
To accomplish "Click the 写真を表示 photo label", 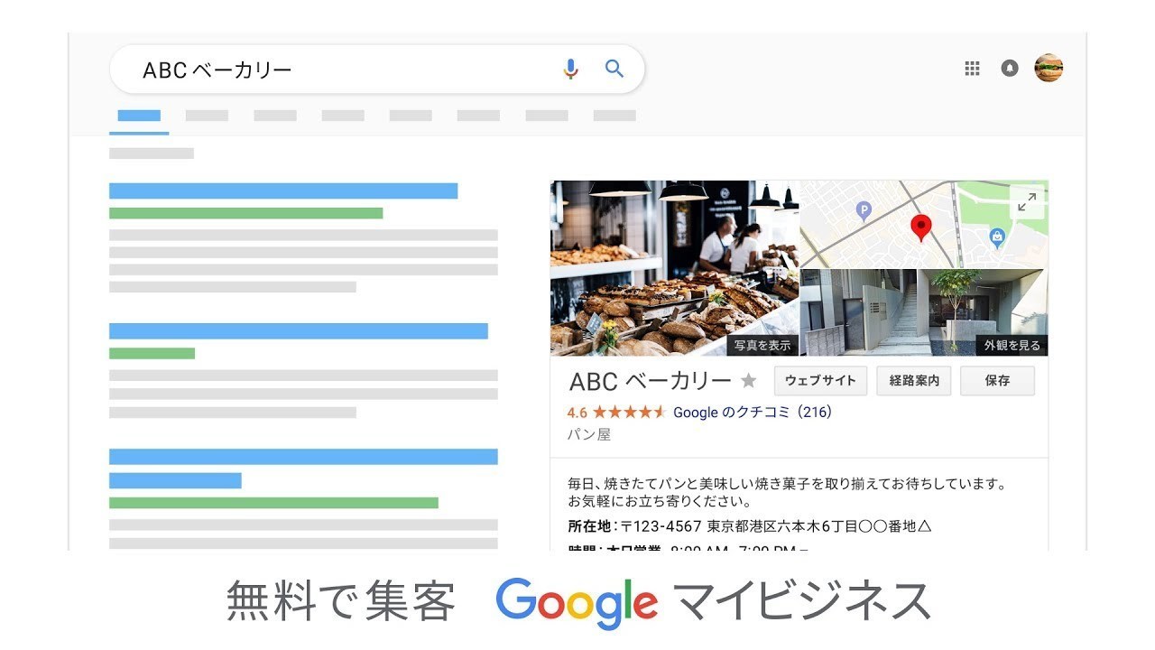I will tap(762, 345).
